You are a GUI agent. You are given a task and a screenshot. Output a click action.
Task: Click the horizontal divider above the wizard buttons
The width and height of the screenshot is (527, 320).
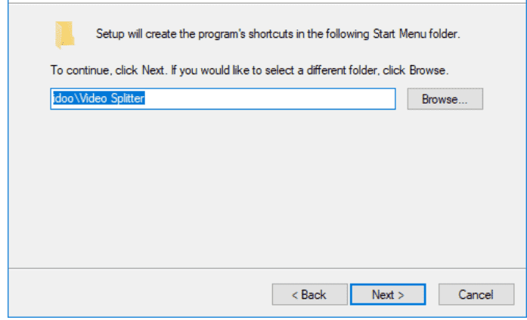pos(267,269)
